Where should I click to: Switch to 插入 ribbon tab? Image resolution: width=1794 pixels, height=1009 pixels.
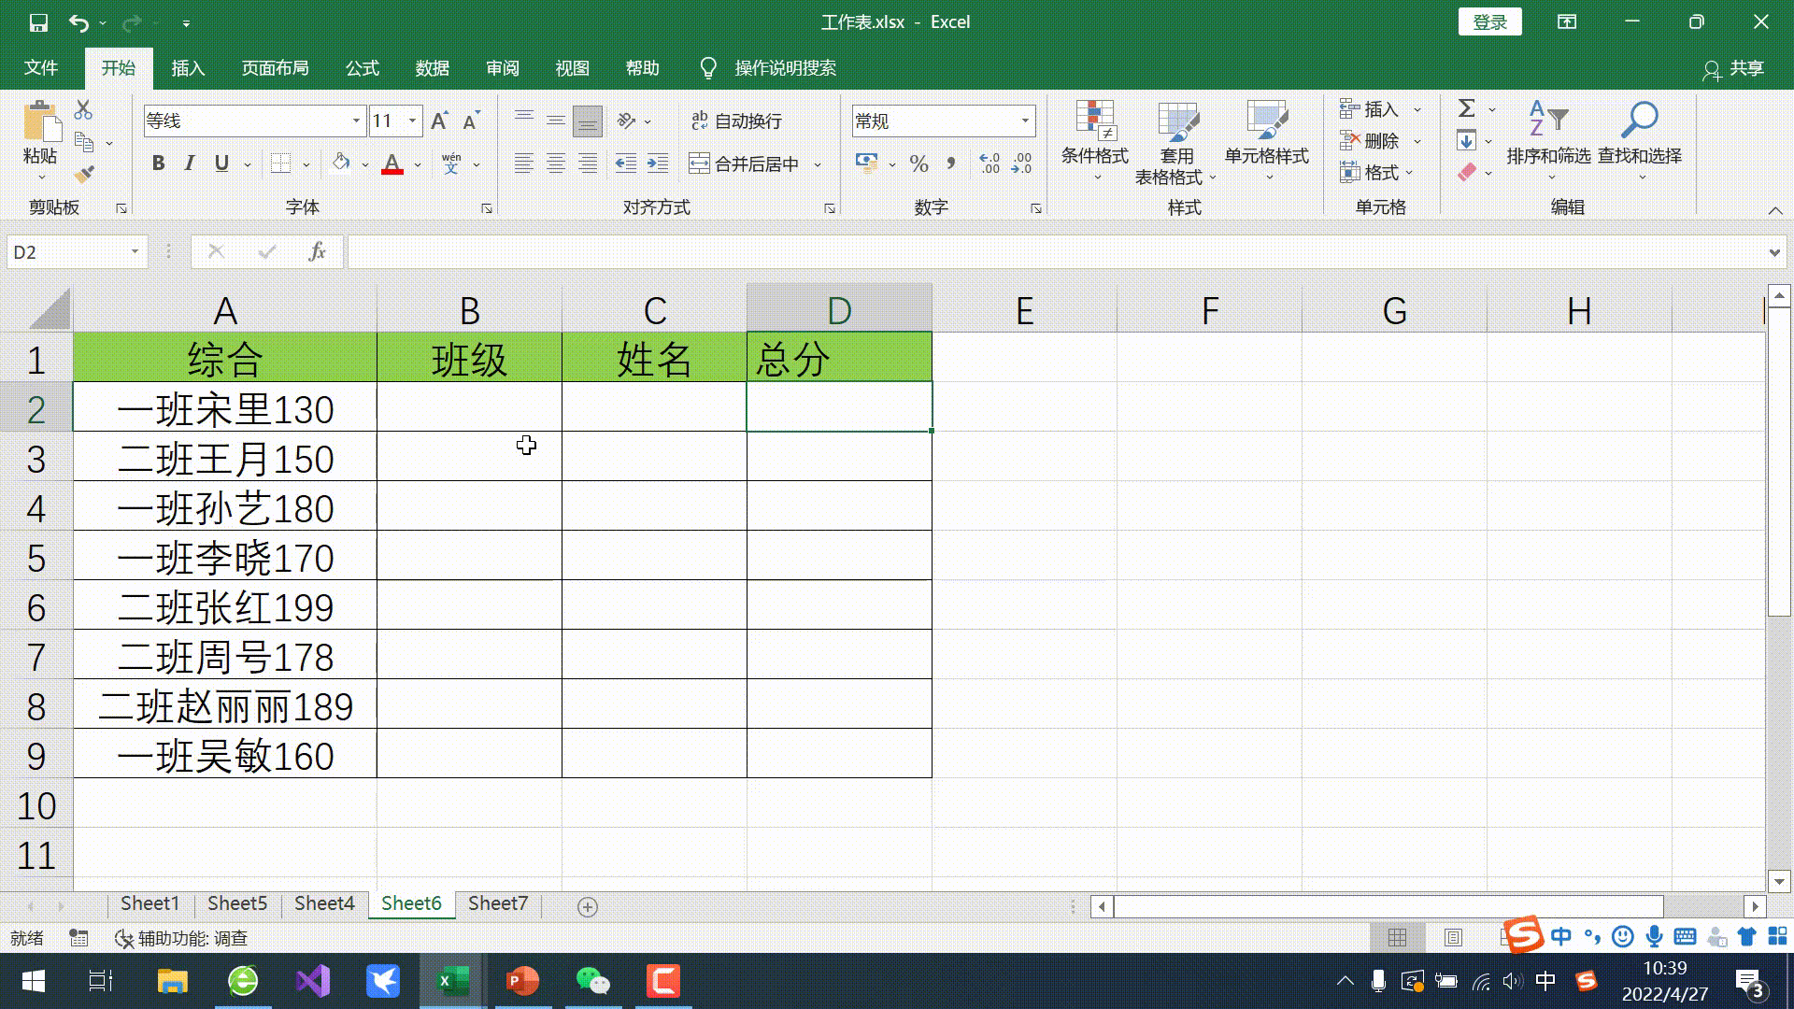click(187, 66)
